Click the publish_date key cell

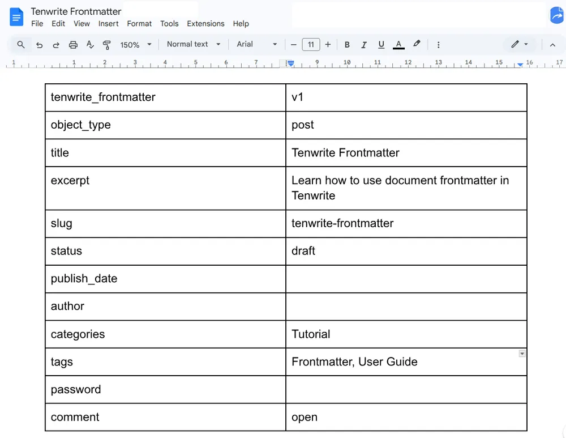click(x=165, y=279)
